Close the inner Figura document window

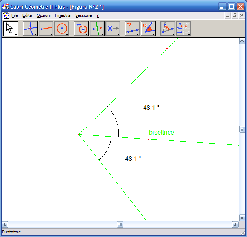[242, 16]
